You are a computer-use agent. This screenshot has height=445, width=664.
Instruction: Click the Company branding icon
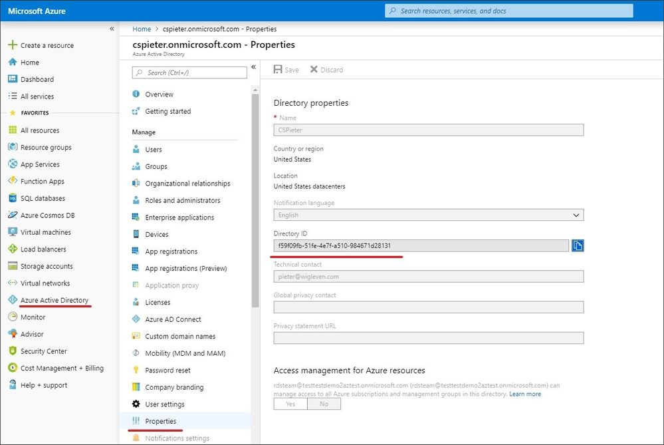(x=136, y=386)
